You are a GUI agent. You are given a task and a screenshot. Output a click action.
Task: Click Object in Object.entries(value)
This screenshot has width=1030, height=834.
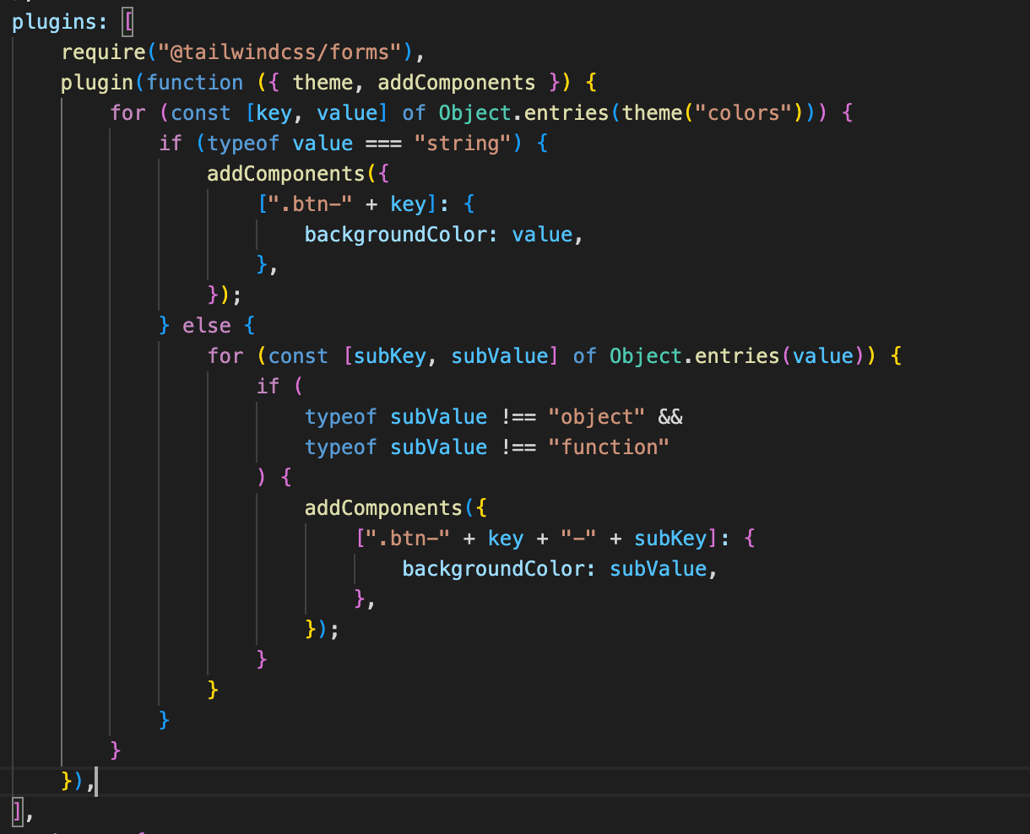pyautogui.click(x=645, y=356)
